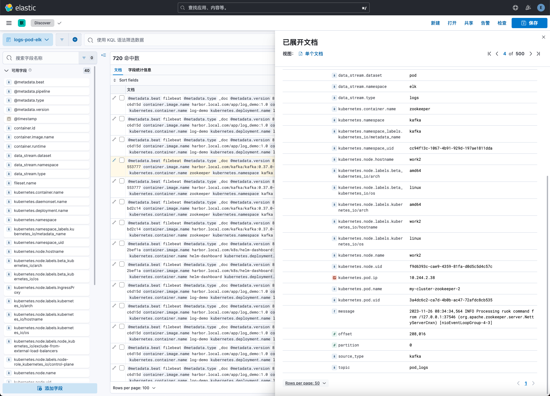
Task: Click 告警 in the top menu
Action: [x=485, y=23]
